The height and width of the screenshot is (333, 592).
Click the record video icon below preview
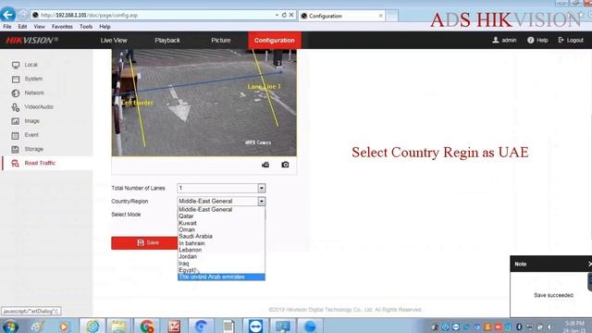point(265,165)
